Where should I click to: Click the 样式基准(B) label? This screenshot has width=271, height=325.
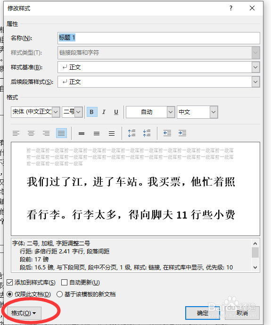pos(26,67)
